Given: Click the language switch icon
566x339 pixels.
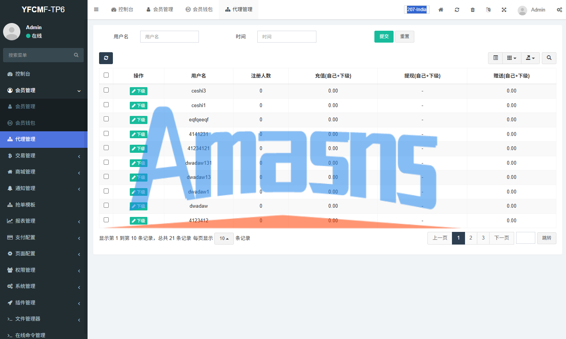Looking at the screenshot, I should click(x=488, y=10).
